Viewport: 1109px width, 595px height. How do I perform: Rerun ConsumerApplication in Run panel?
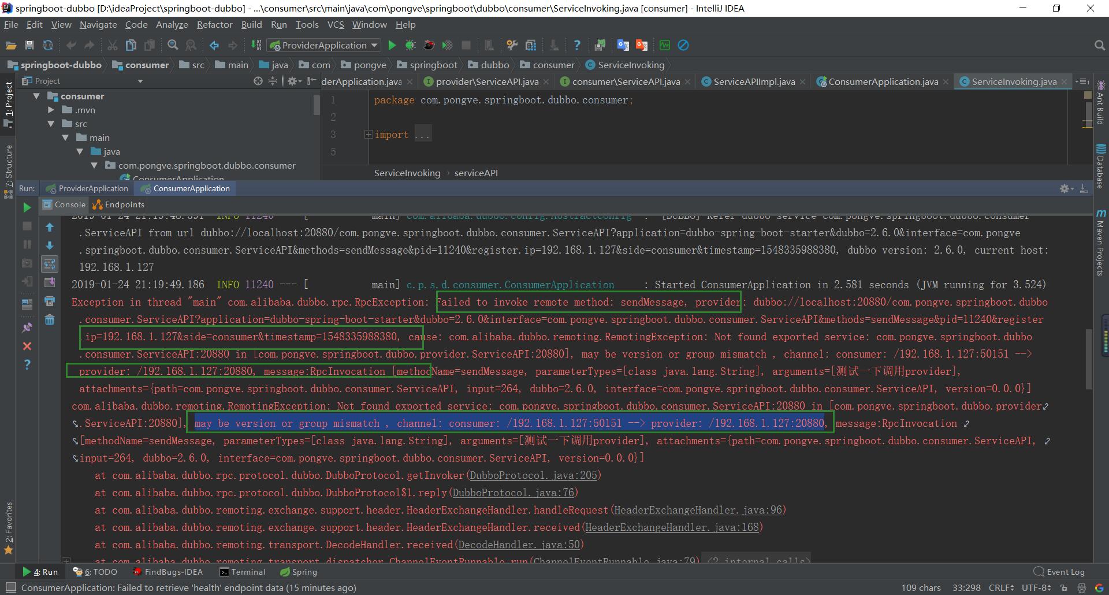[x=27, y=207]
